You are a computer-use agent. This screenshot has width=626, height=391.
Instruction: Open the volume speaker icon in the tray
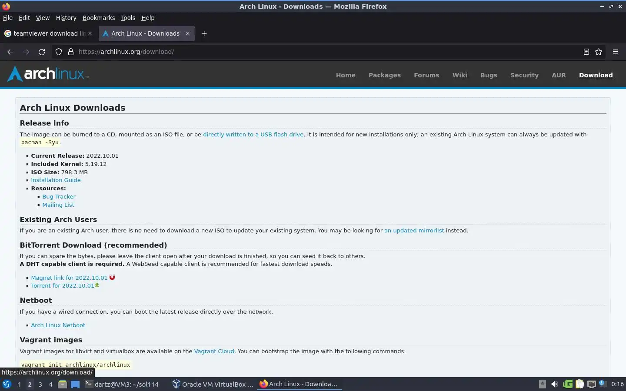point(555,384)
